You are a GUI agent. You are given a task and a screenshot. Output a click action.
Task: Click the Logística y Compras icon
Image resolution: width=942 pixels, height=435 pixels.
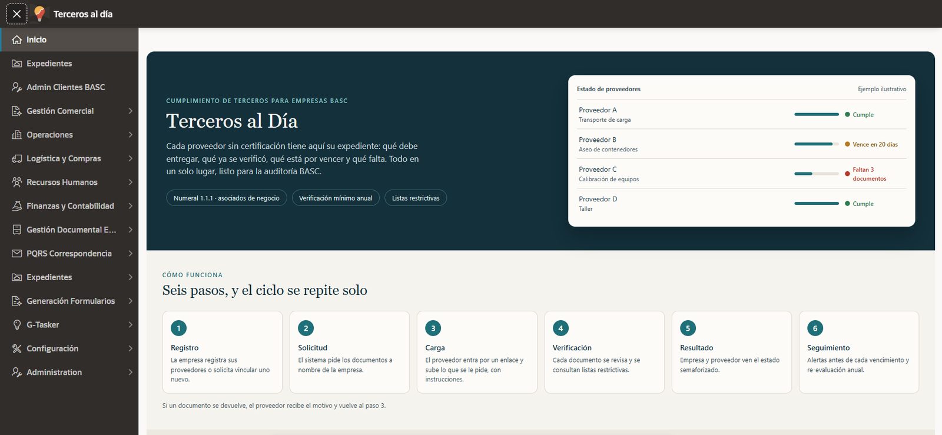[17, 158]
